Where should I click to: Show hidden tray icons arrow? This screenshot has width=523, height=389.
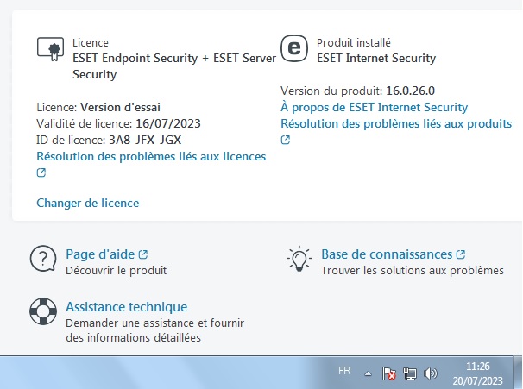pyautogui.click(x=368, y=373)
